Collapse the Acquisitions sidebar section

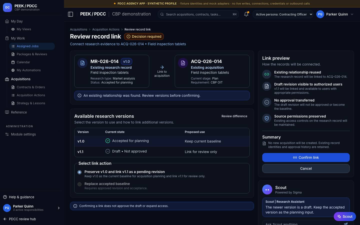click(20, 79)
